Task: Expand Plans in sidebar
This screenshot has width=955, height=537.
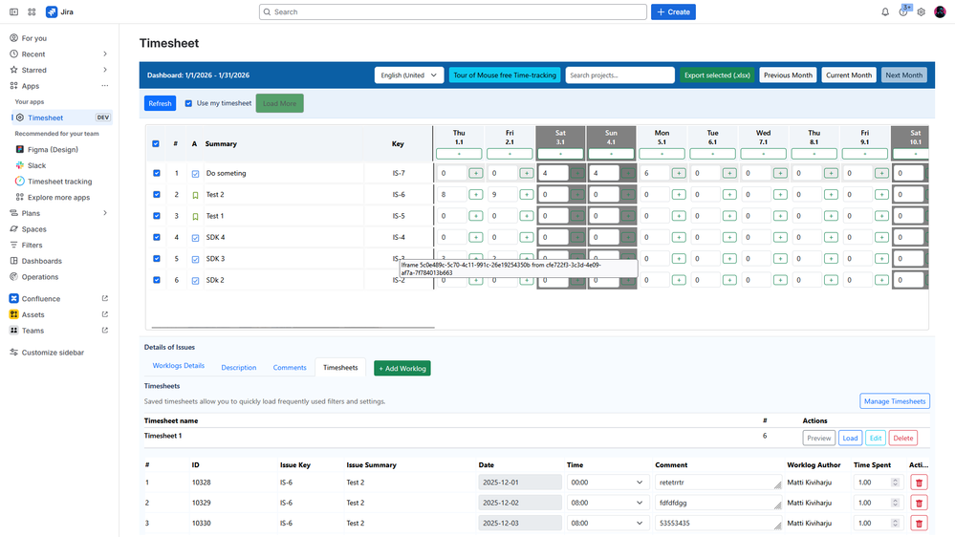Action: tap(105, 213)
